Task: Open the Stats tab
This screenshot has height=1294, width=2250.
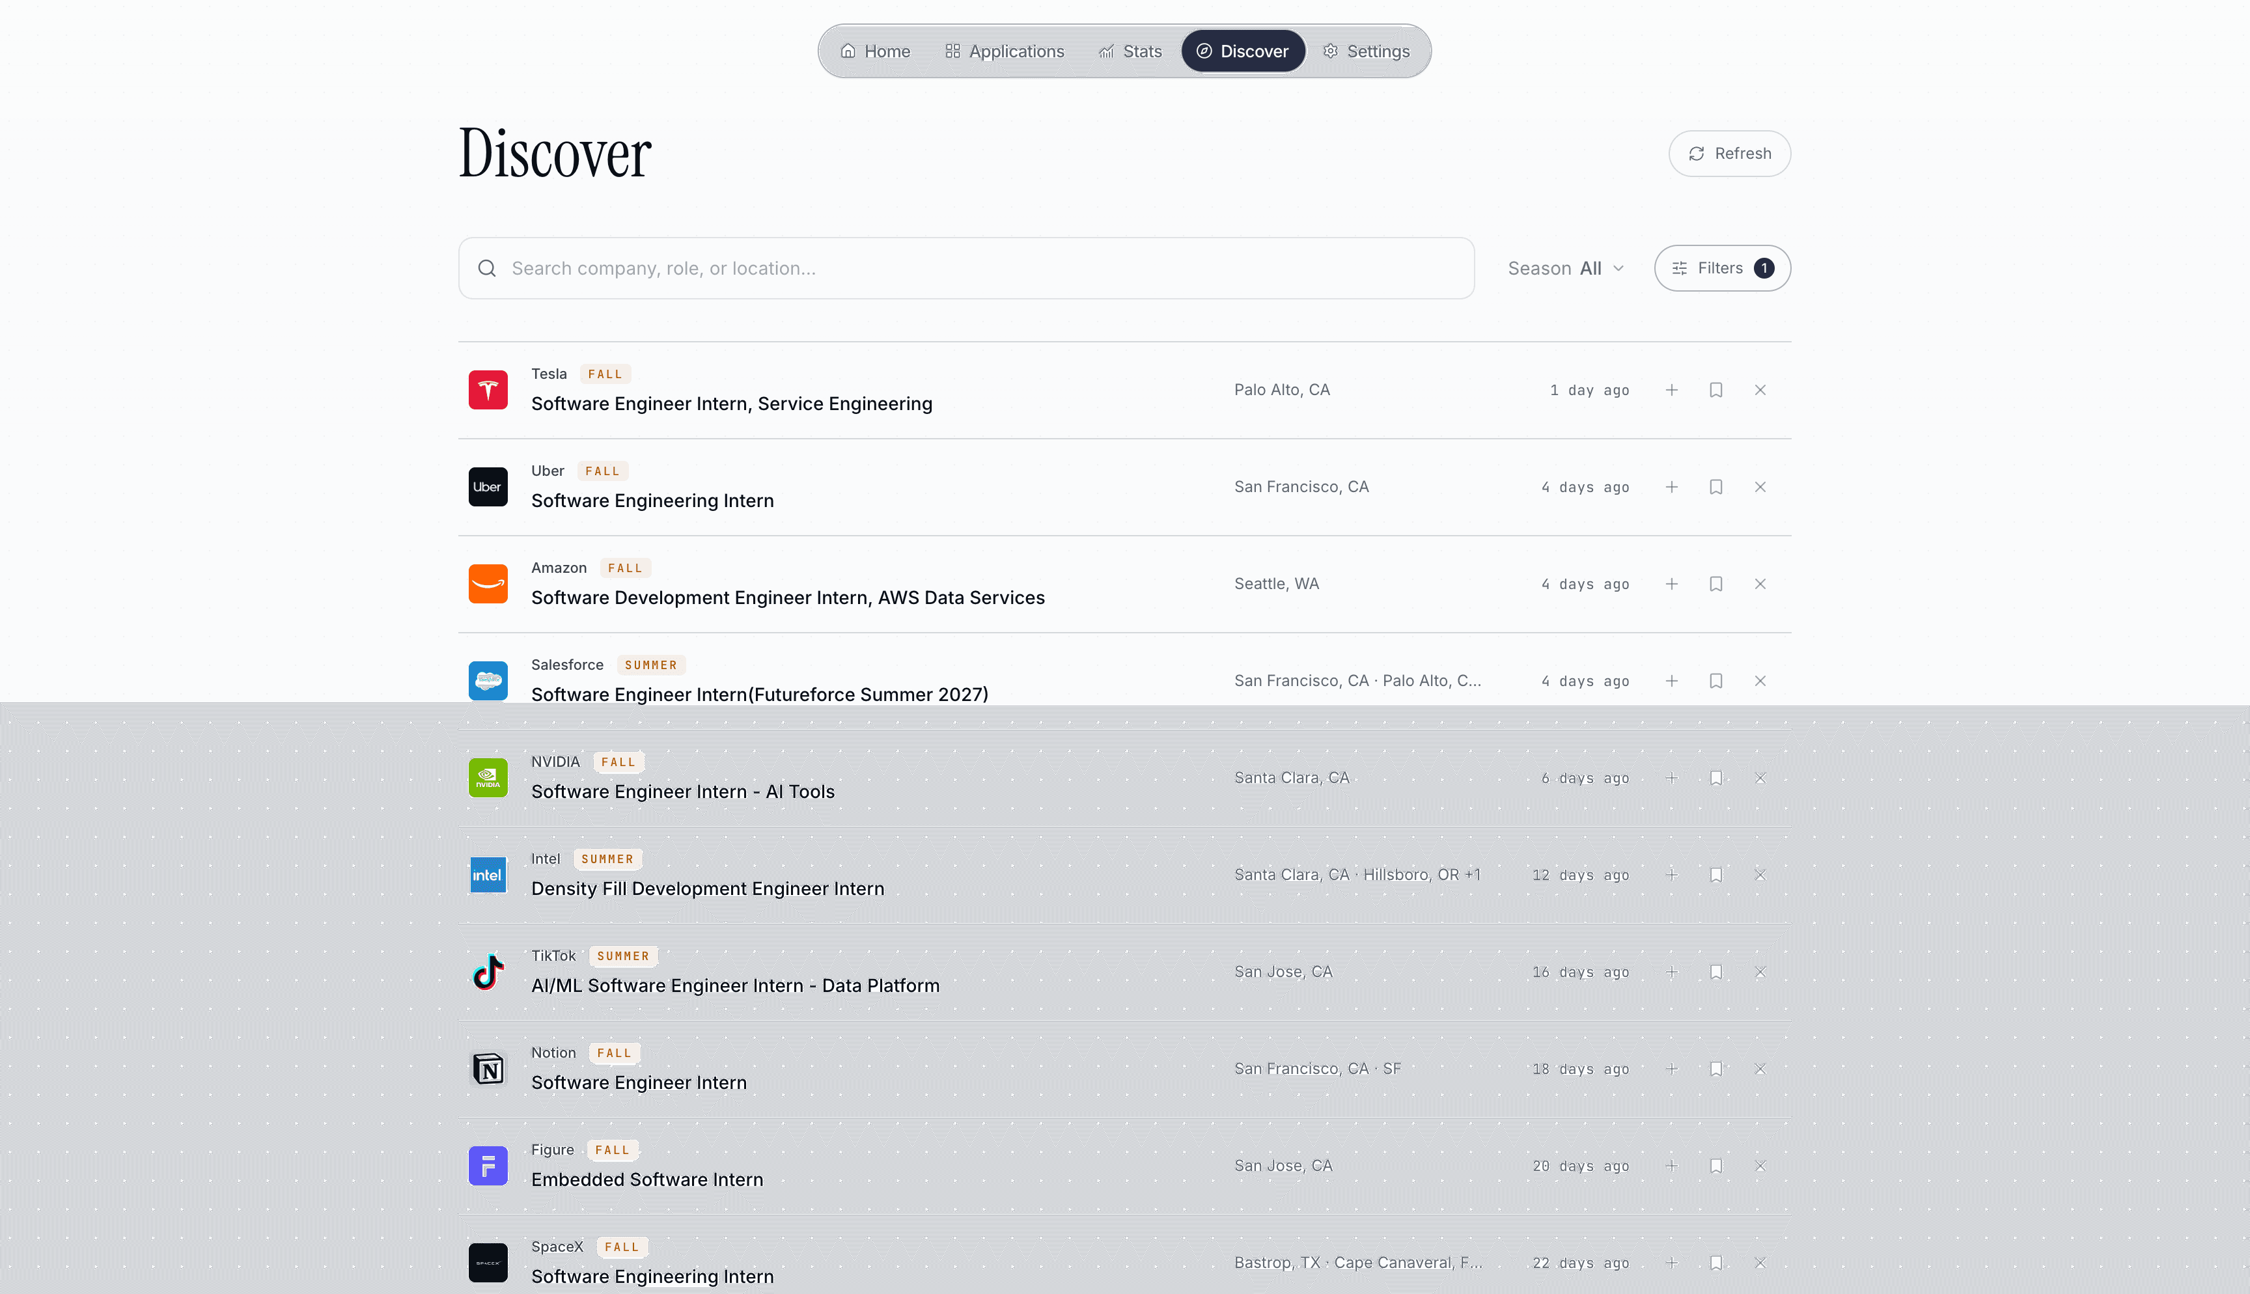Action: (x=1130, y=51)
